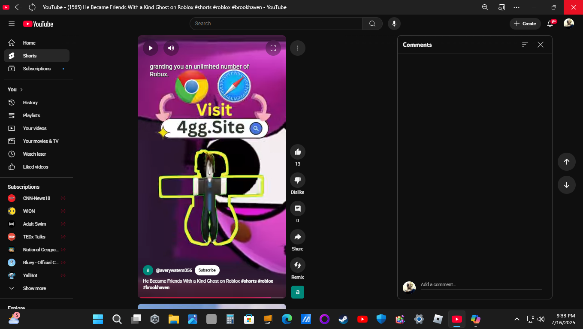Image resolution: width=583 pixels, height=329 pixels.
Task: Dislike this Short
Action: click(298, 180)
